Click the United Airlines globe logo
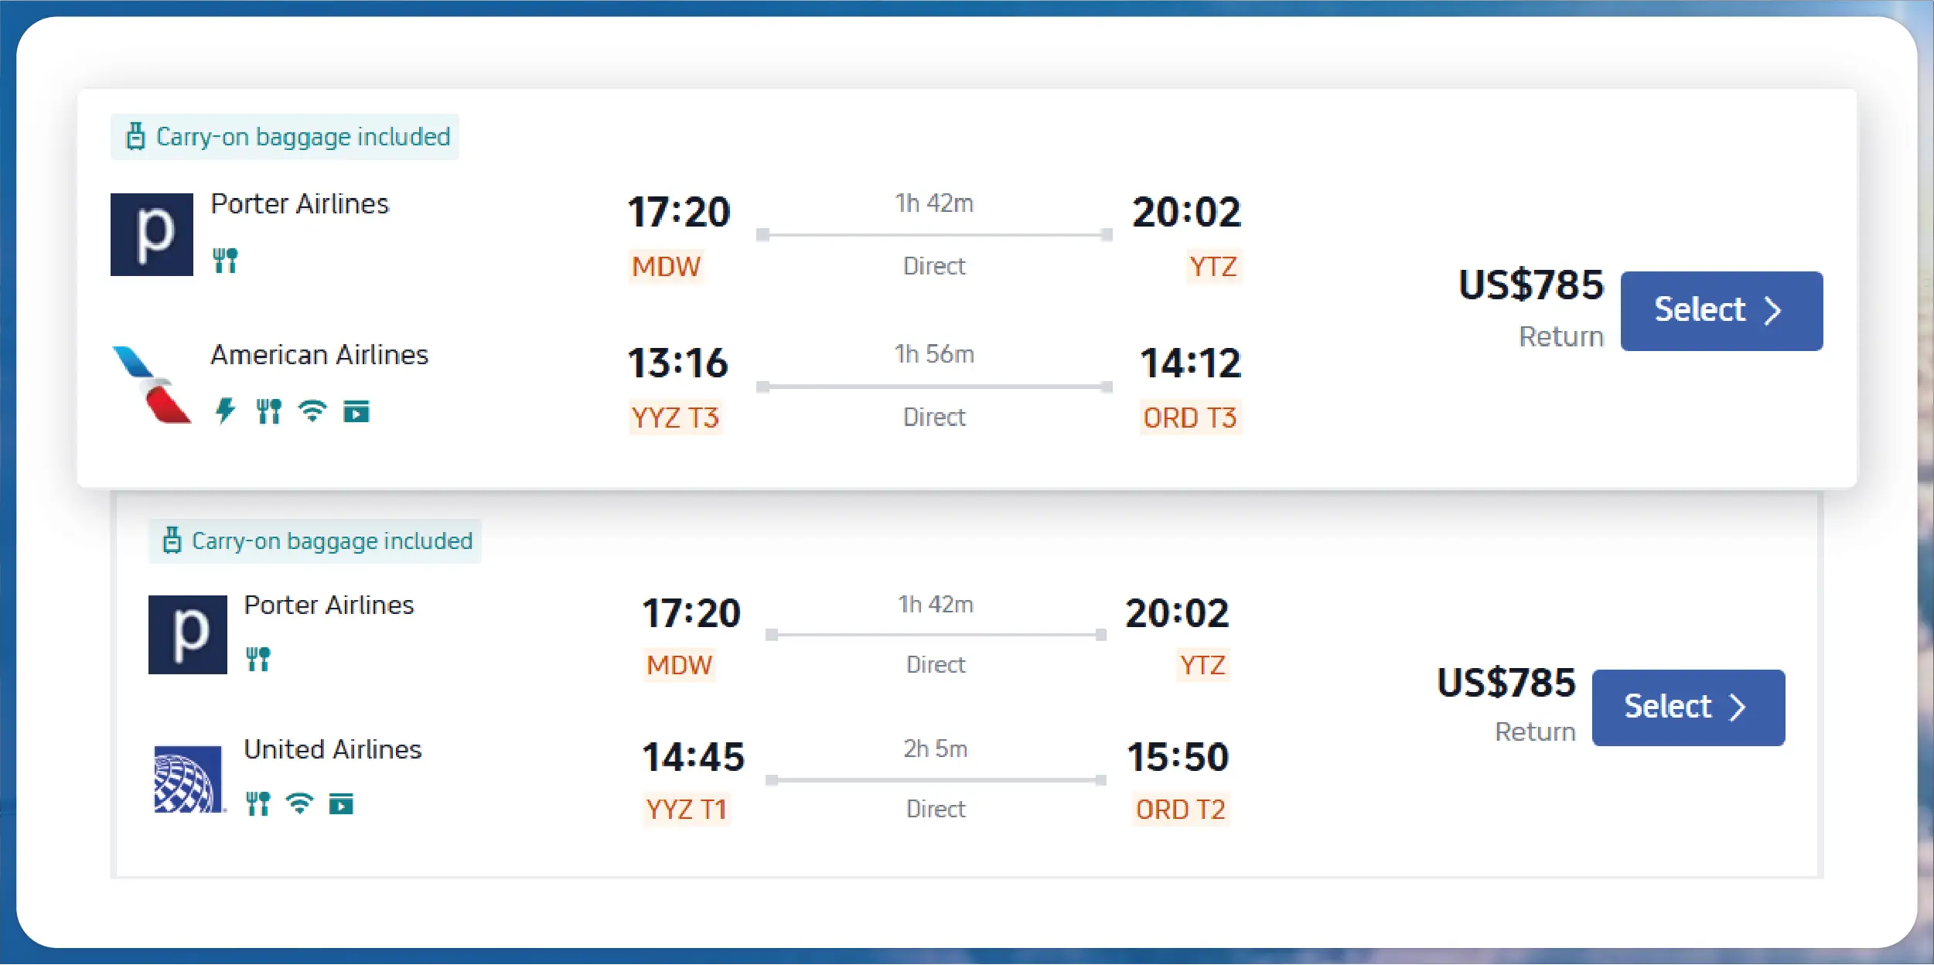 188,779
